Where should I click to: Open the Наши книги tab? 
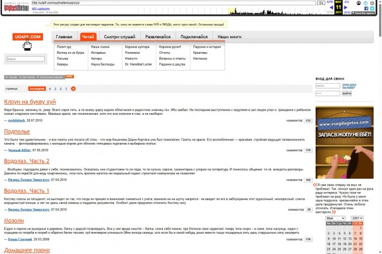(x=229, y=37)
